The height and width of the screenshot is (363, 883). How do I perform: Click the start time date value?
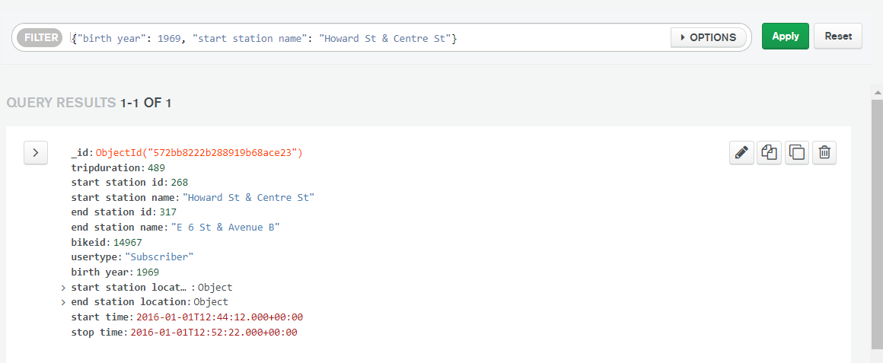click(220, 317)
